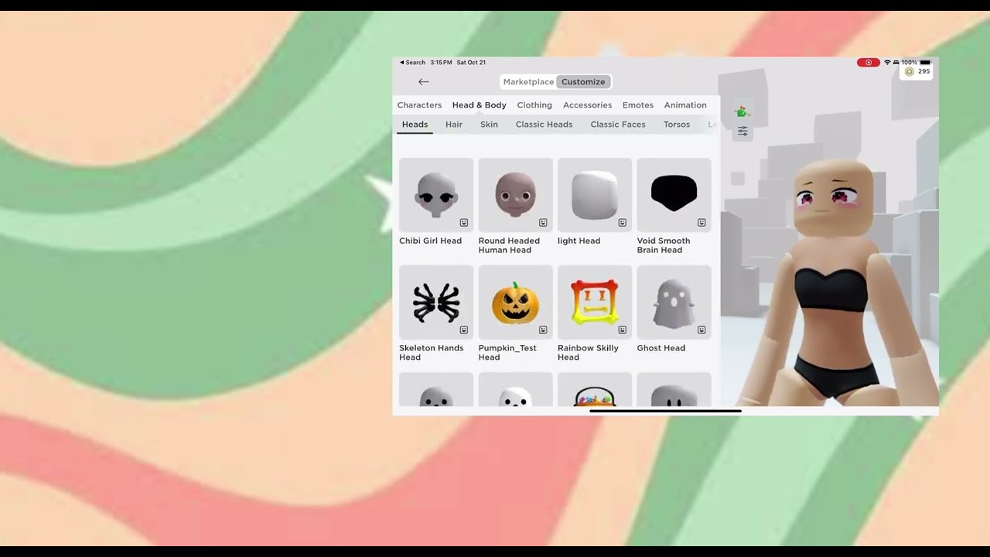Click the battery status icon
This screenshot has height=557, width=990.
(x=925, y=63)
